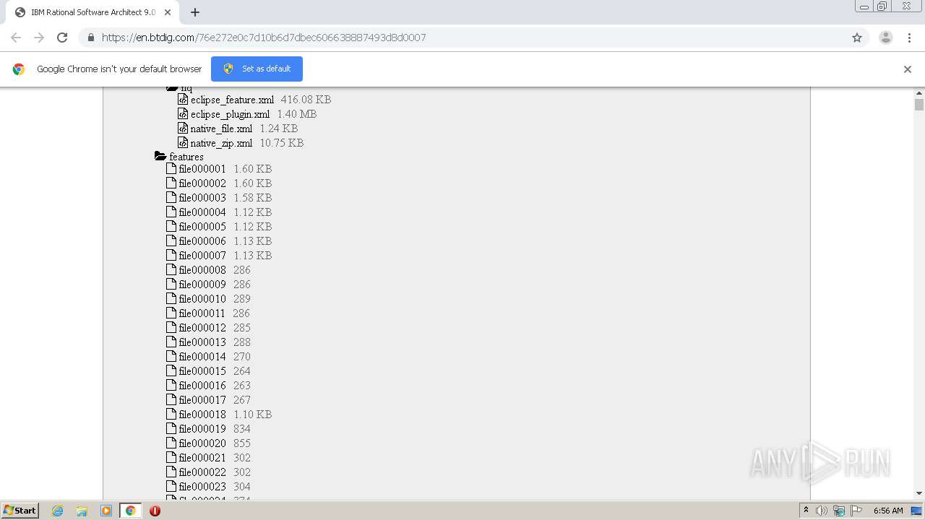Click the file000006 entry
The image size is (925, 520).
tap(202, 241)
